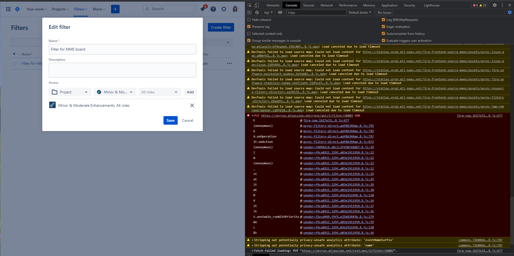The image size is (514, 256).
Task: Click the Jira Search box
Action: tap(170, 9)
